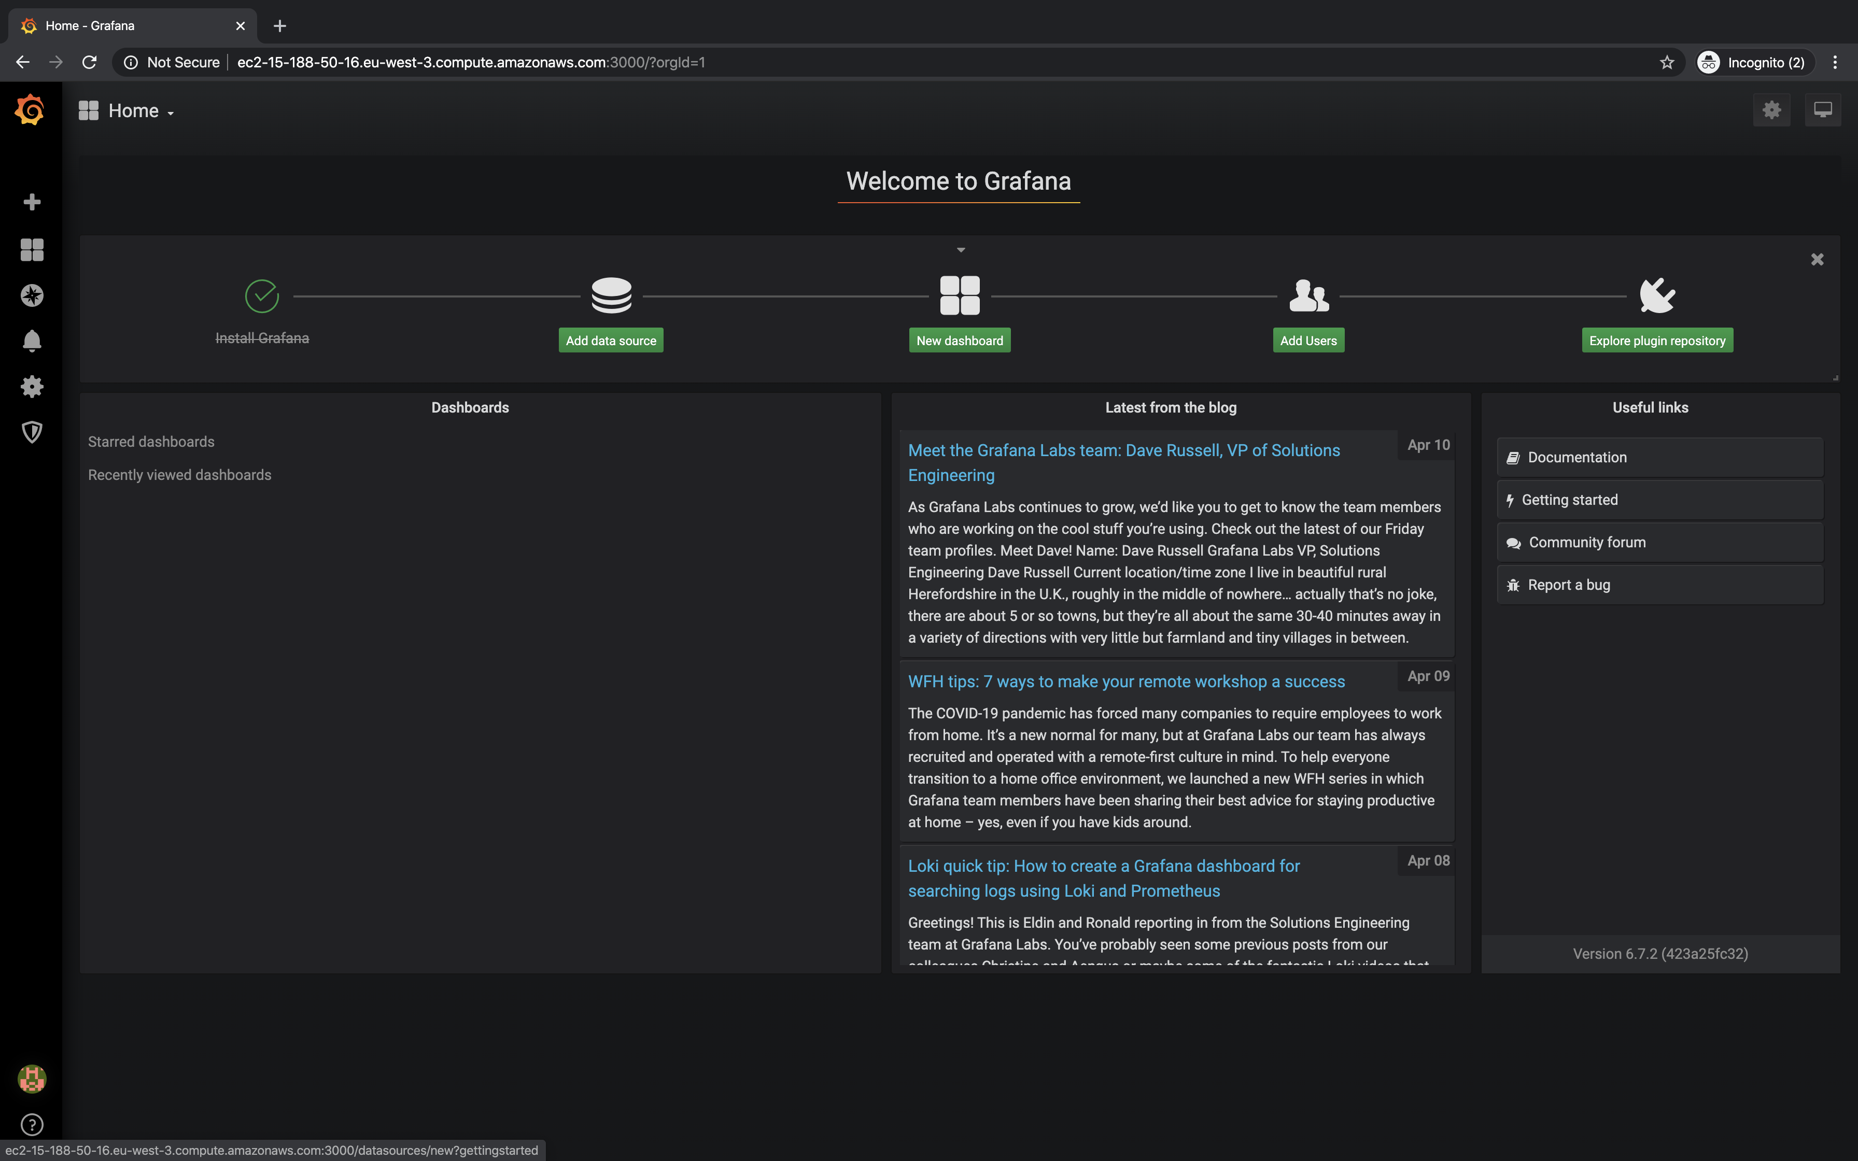
Task: Bookmark this page with the star icon
Action: click(x=1666, y=62)
